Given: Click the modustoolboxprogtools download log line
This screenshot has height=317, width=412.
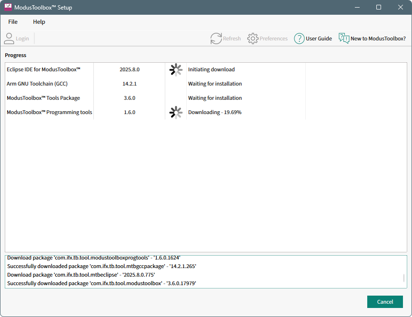Looking at the screenshot, I should tap(93, 258).
